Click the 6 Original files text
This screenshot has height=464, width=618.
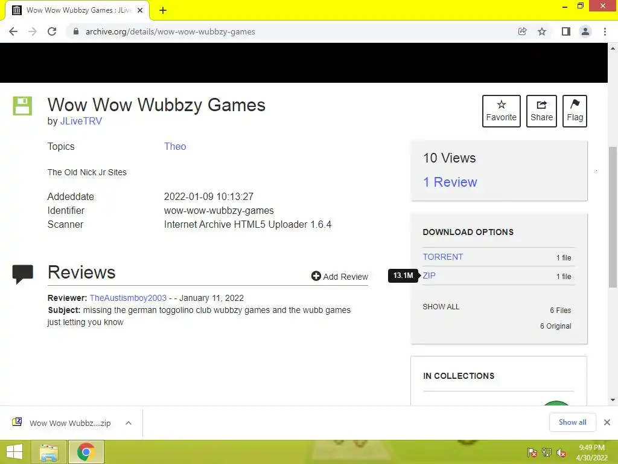(x=555, y=326)
